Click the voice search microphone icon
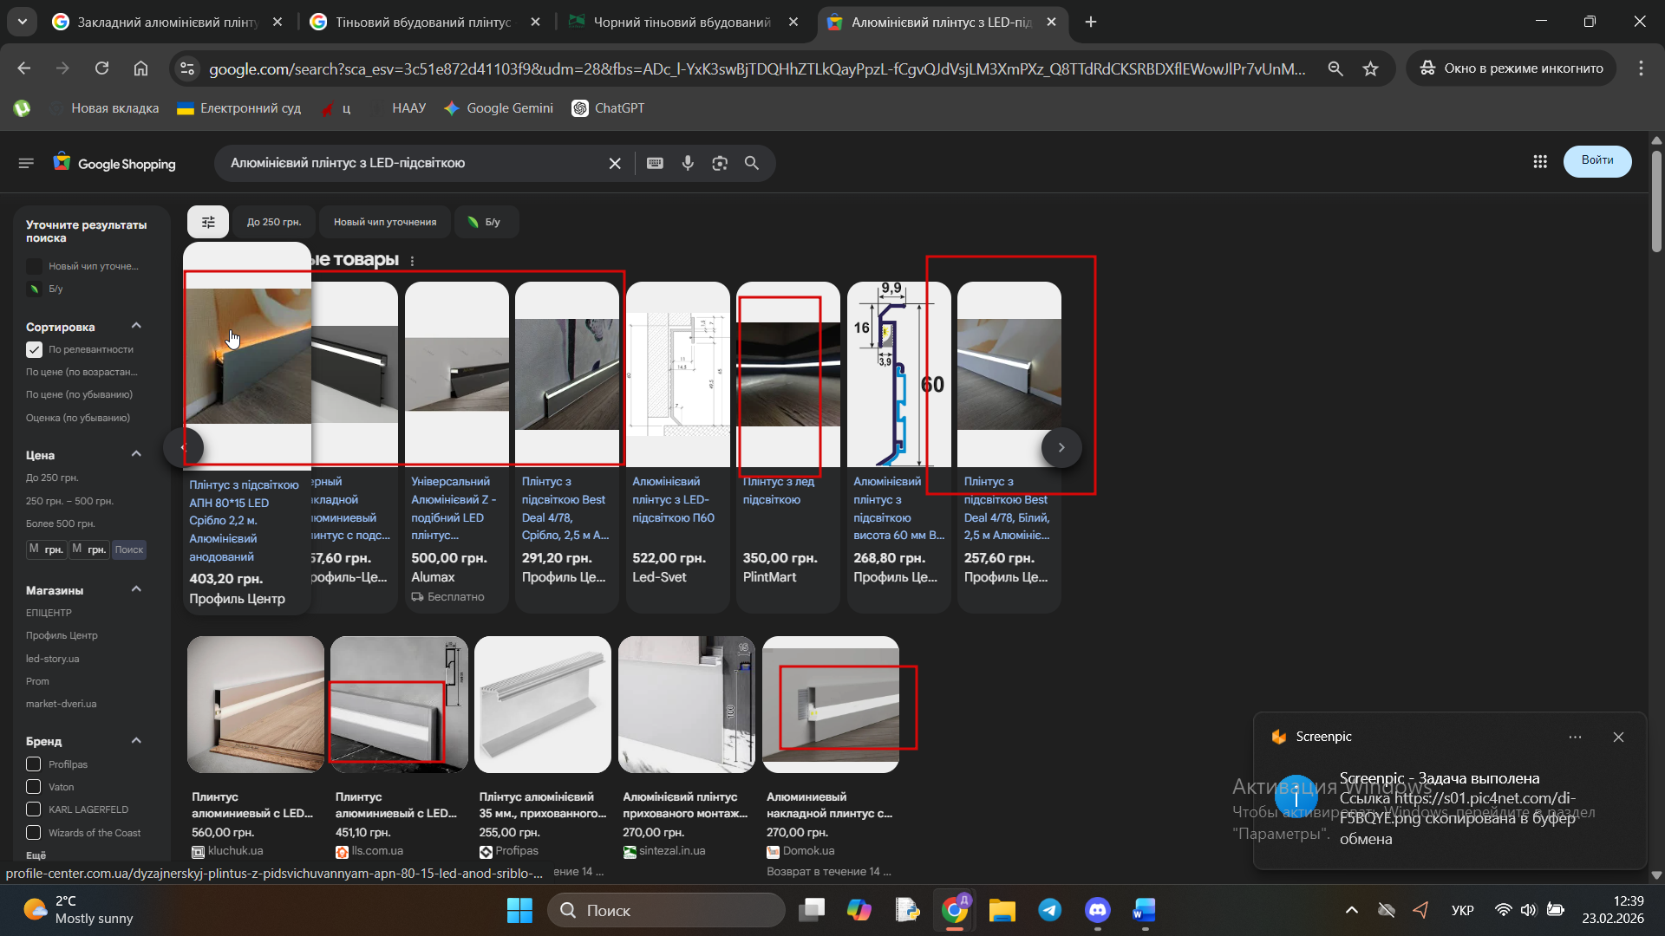 coord(688,163)
